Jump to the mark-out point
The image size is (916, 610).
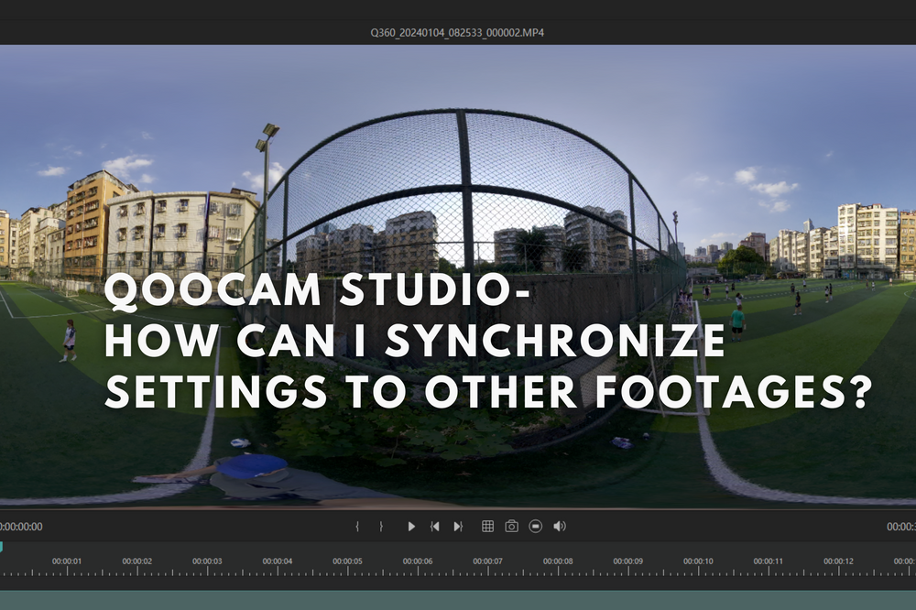coord(458,527)
